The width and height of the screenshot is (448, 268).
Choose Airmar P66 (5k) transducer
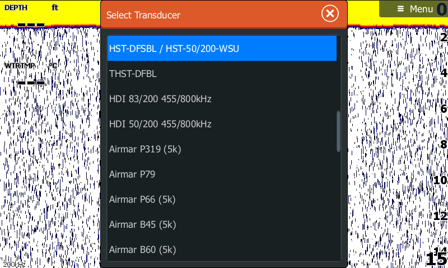[222, 199]
